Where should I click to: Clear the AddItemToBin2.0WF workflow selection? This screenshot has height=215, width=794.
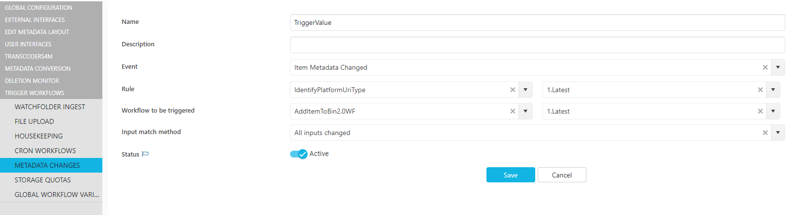click(512, 111)
